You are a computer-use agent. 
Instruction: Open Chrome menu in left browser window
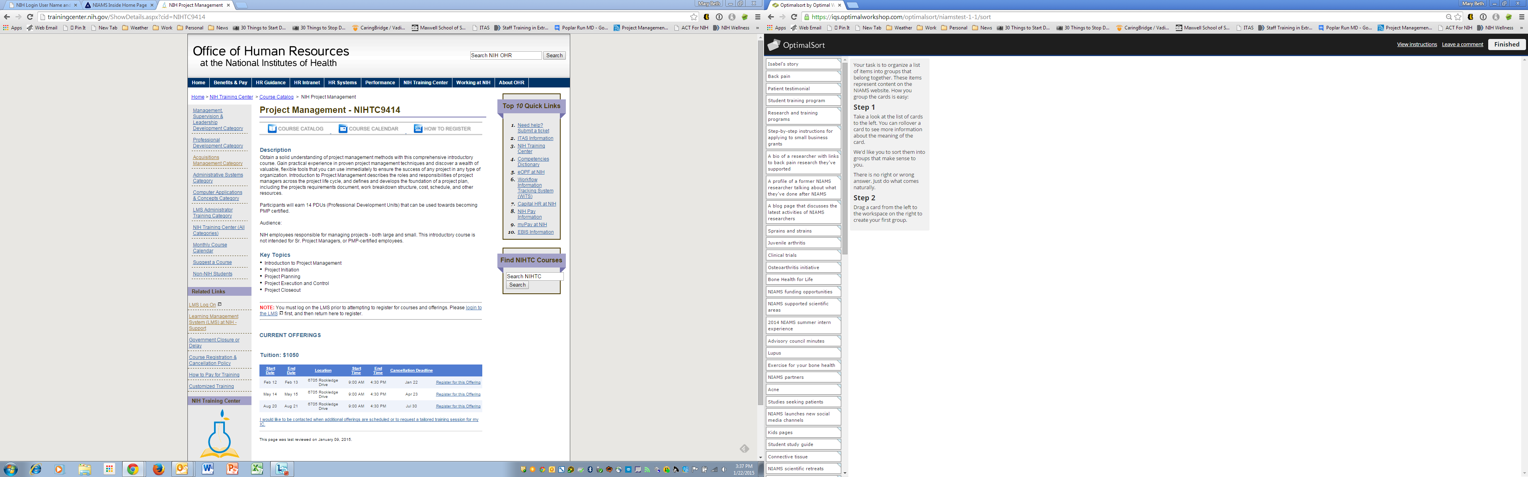click(x=758, y=17)
